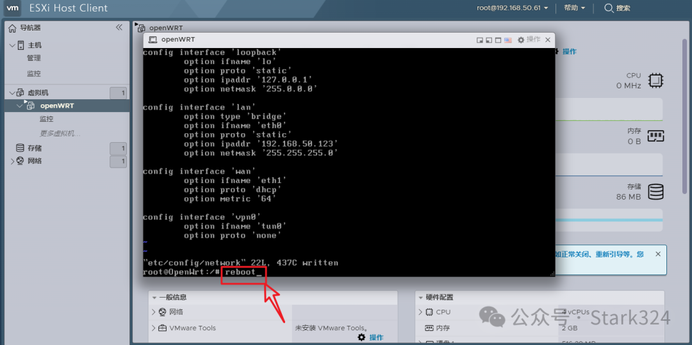Select the 存储 navigator item
The image size is (692, 345).
[35, 148]
